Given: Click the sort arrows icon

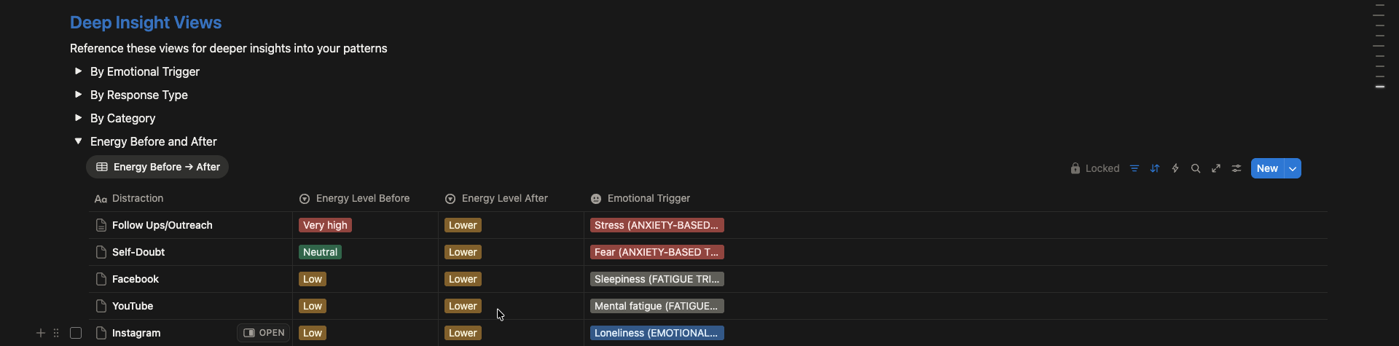Looking at the screenshot, I should (1155, 168).
